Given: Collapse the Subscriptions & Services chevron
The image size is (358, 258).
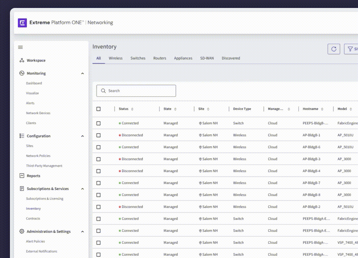Looking at the screenshot, I should pyautogui.click(x=83, y=189).
